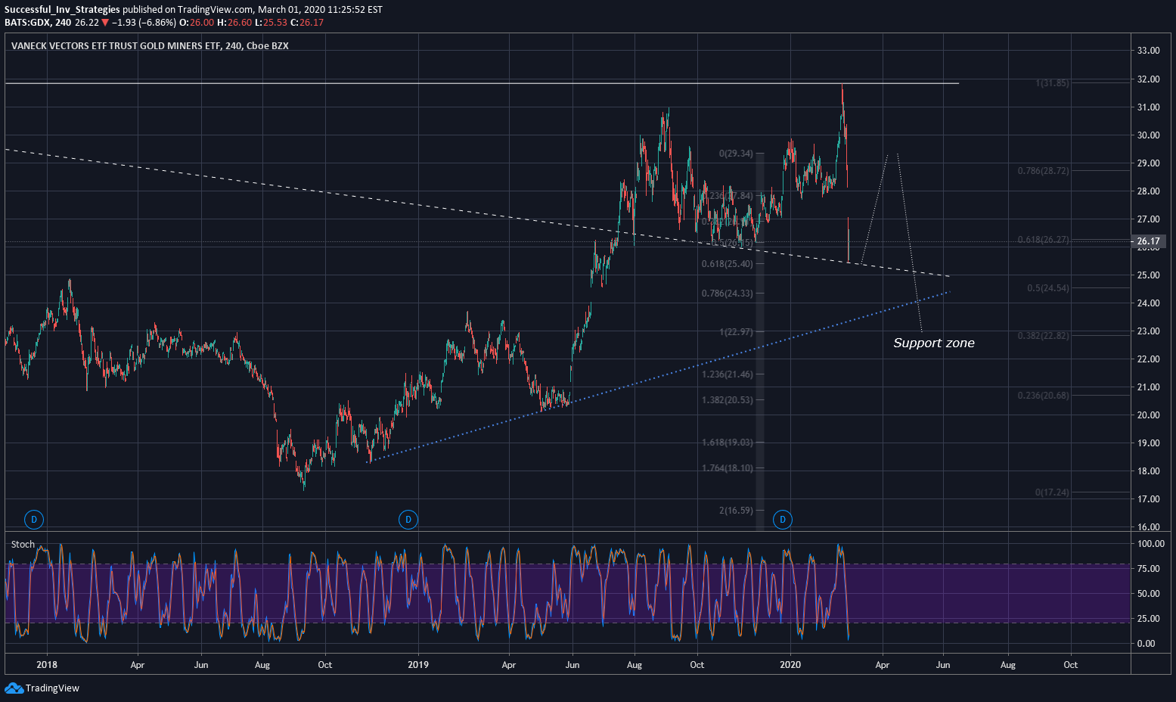Click the low value L:25.53
Screen dimensions: 1176x702
coord(271,23)
